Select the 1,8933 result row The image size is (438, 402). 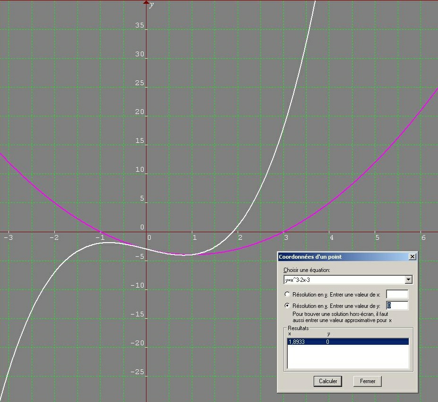pyautogui.click(x=347, y=341)
